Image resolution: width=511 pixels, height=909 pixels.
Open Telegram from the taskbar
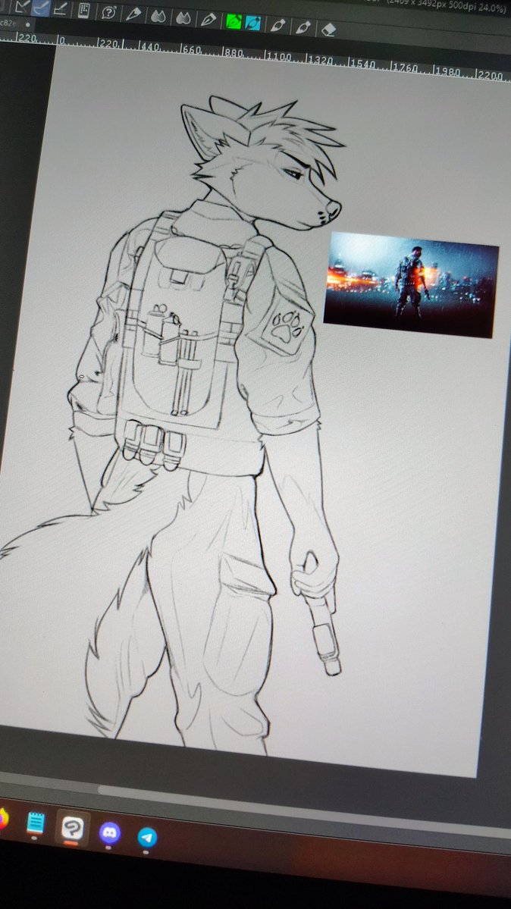tap(147, 837)
